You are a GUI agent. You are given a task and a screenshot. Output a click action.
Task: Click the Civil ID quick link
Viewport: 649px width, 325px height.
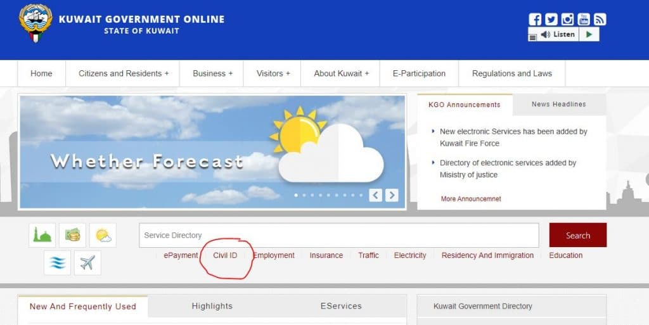point(225,255)
